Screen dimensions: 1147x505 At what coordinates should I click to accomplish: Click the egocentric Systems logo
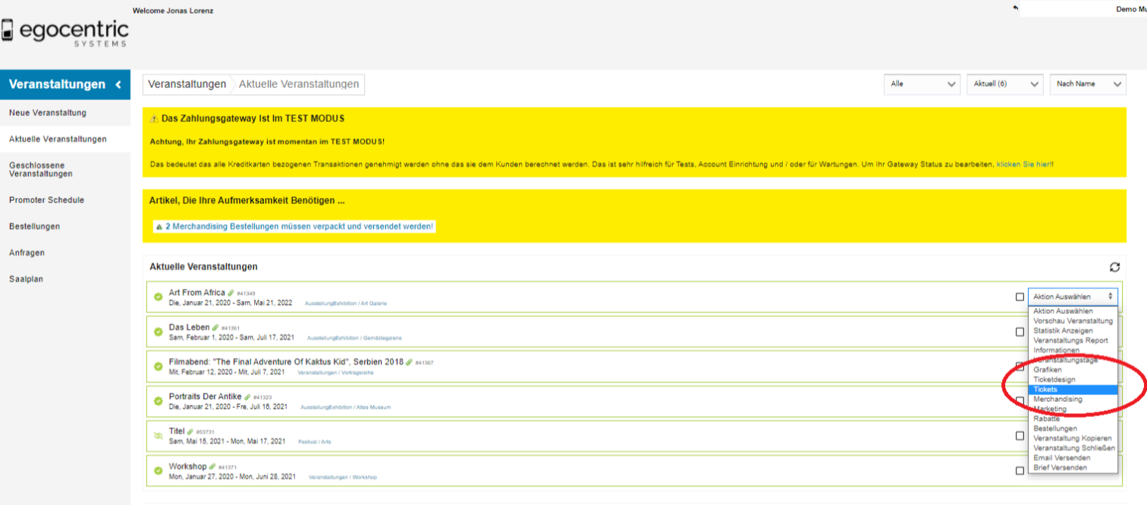pyautogui.click(x=64, y=32)
